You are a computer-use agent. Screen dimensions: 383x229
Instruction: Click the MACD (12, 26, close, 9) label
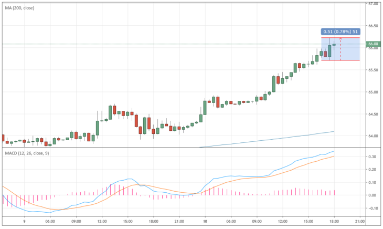coord(27,153)
